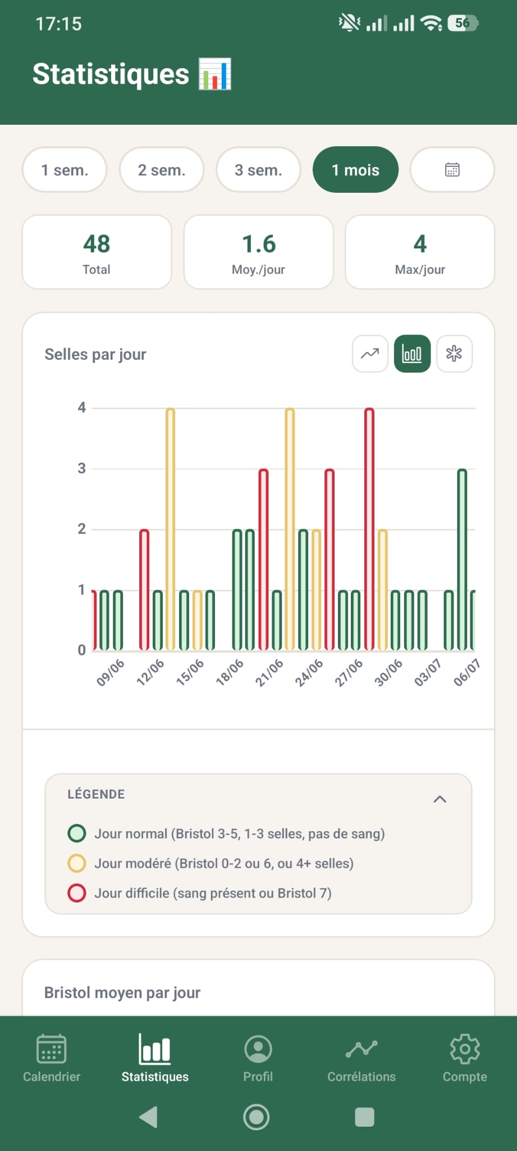Tap the 48 Total stat card

pos(97,252)
